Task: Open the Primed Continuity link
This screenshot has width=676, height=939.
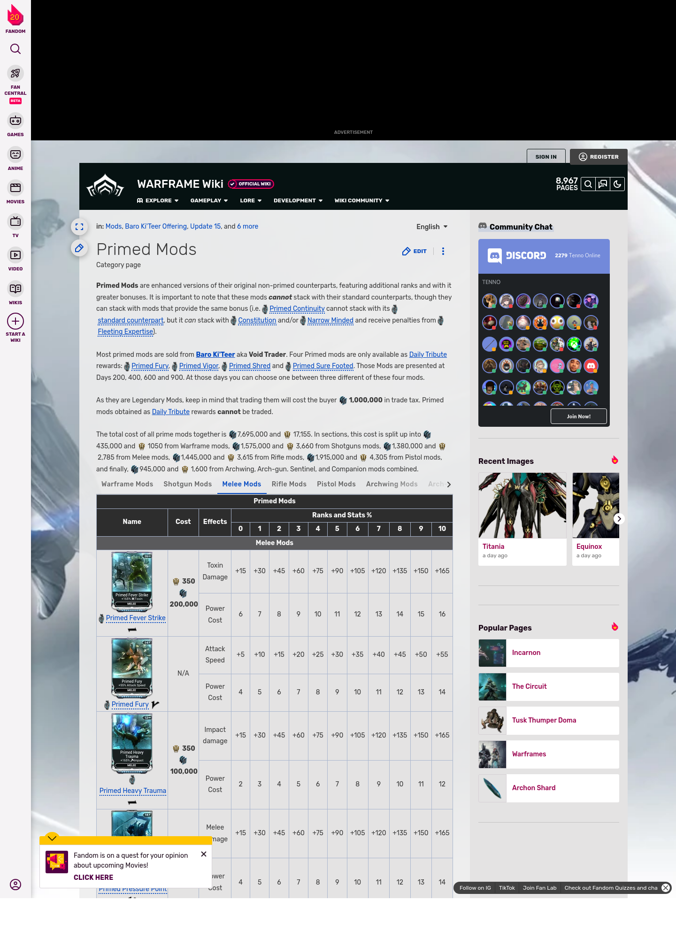Action: point(297,308)
